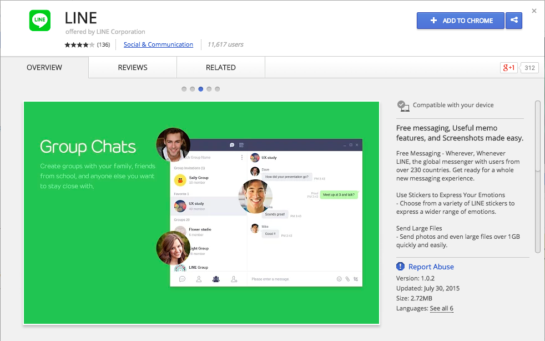This screenshot has height=341, width=545.
Task: Click the memo note icon in screenshot header
Action: click(241, 145)
